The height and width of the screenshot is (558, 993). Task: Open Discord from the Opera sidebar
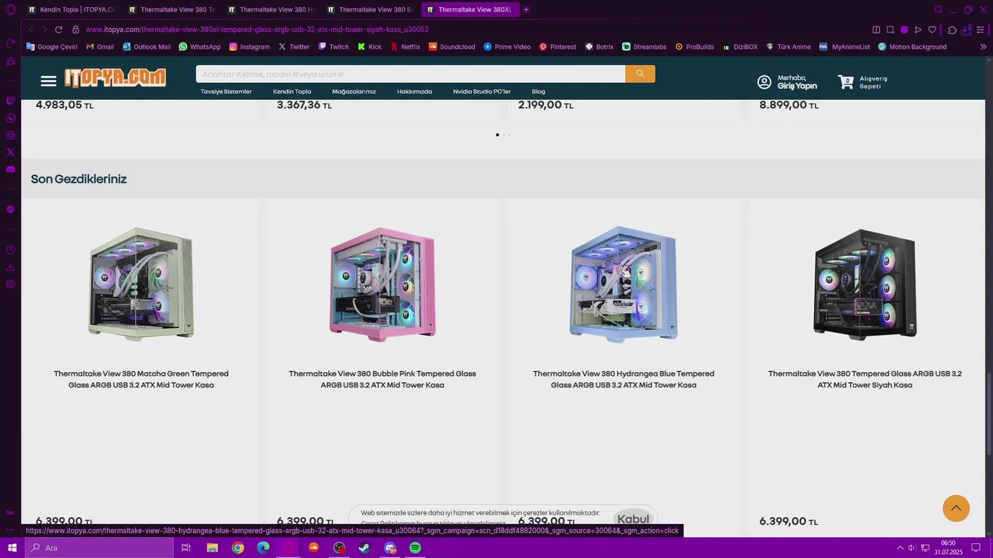tap(10, 169)
